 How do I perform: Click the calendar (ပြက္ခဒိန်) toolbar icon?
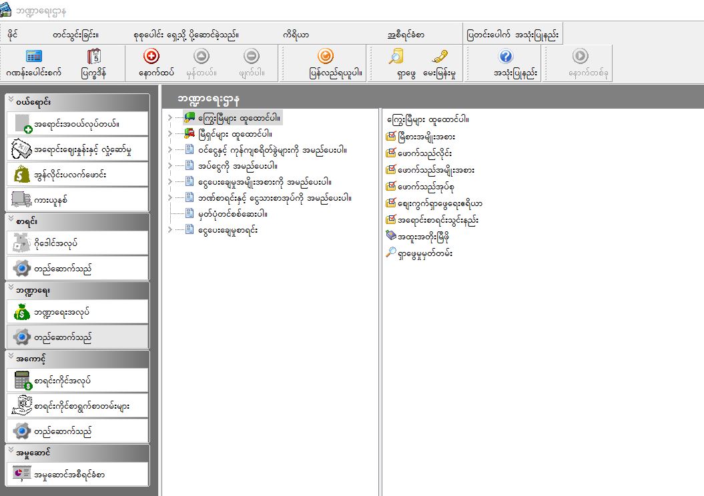coord(94,57)
